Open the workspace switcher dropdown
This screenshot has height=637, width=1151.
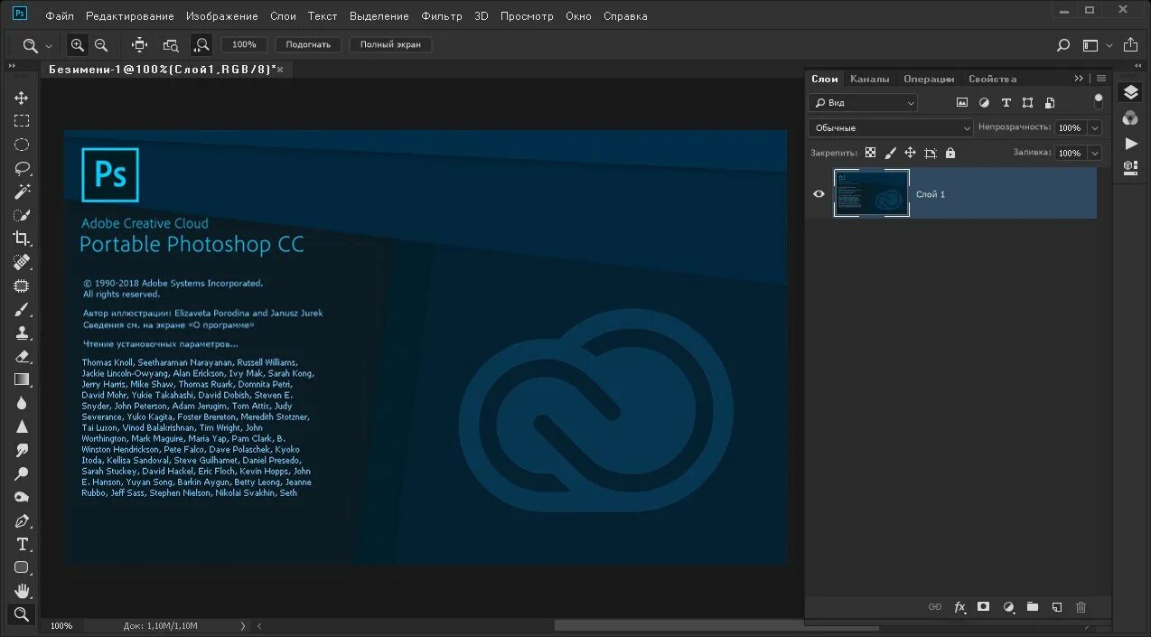coord(1096,44)
